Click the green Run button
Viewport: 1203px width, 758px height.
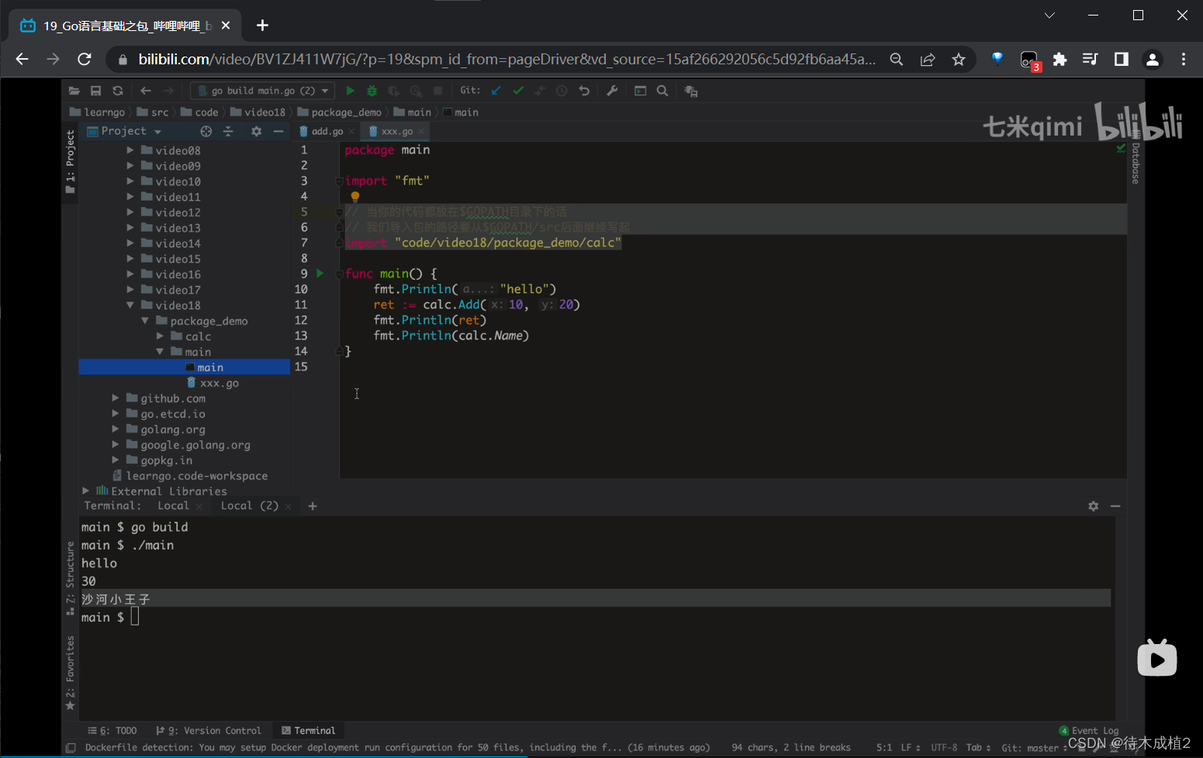tap(350, 91)
